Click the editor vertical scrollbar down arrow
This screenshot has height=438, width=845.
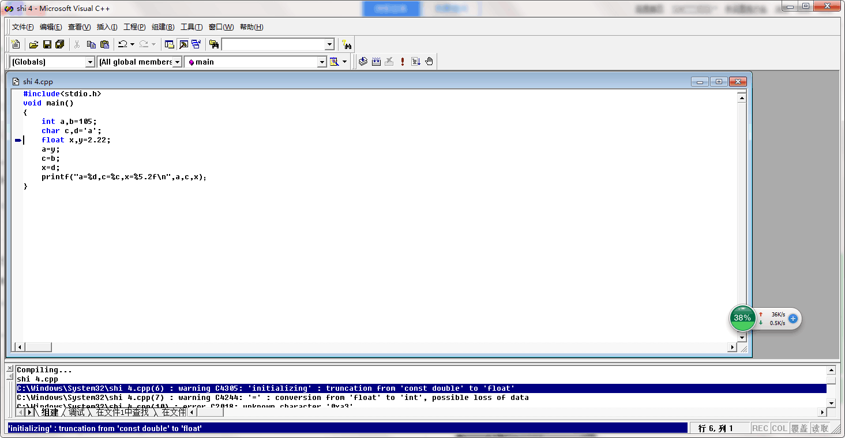[x=742, y=338]
